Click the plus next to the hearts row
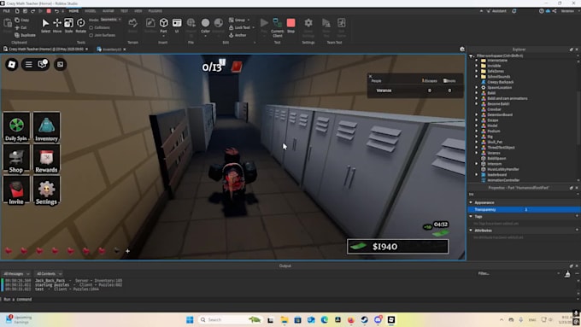The height and width of the screenshot is (327, 581). [x=127, y=251]
